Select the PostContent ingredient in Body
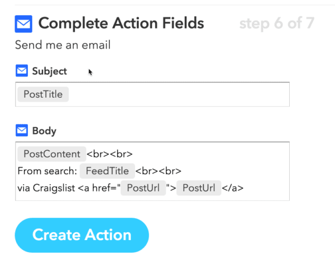 pos(51,154)
